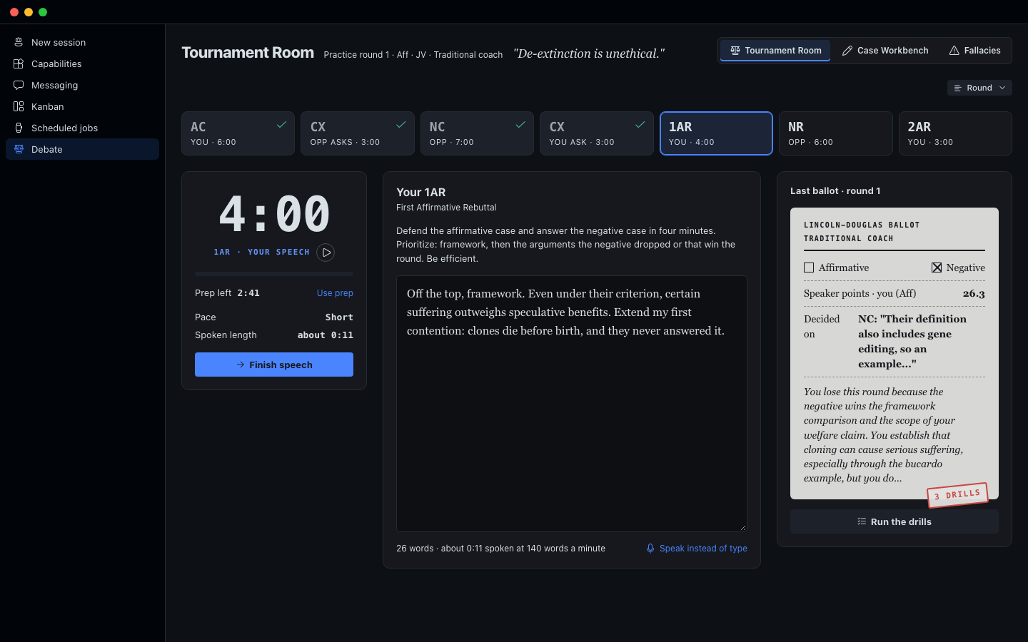Switch to the Tournament Room tab
This screenshot has height=642, width=1028.
775,51
